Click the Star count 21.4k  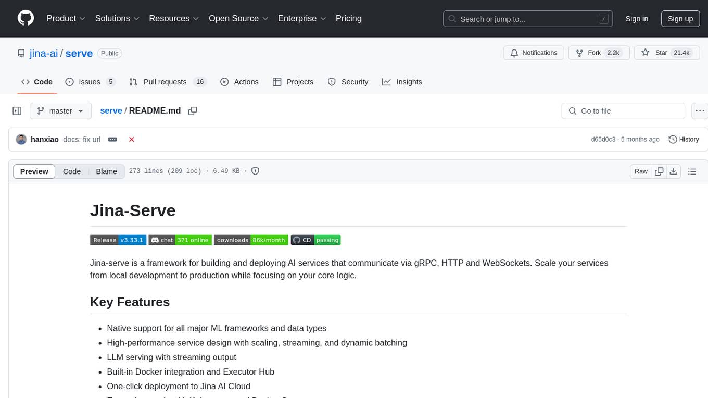pyautogui.click(x=681, y=53)
